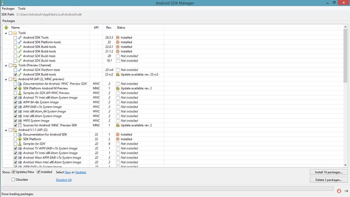Viewport: 350px width, 197px height.
Task: Check the Android SDK Build-tools 20 checkbox
Action: (15, 56)
